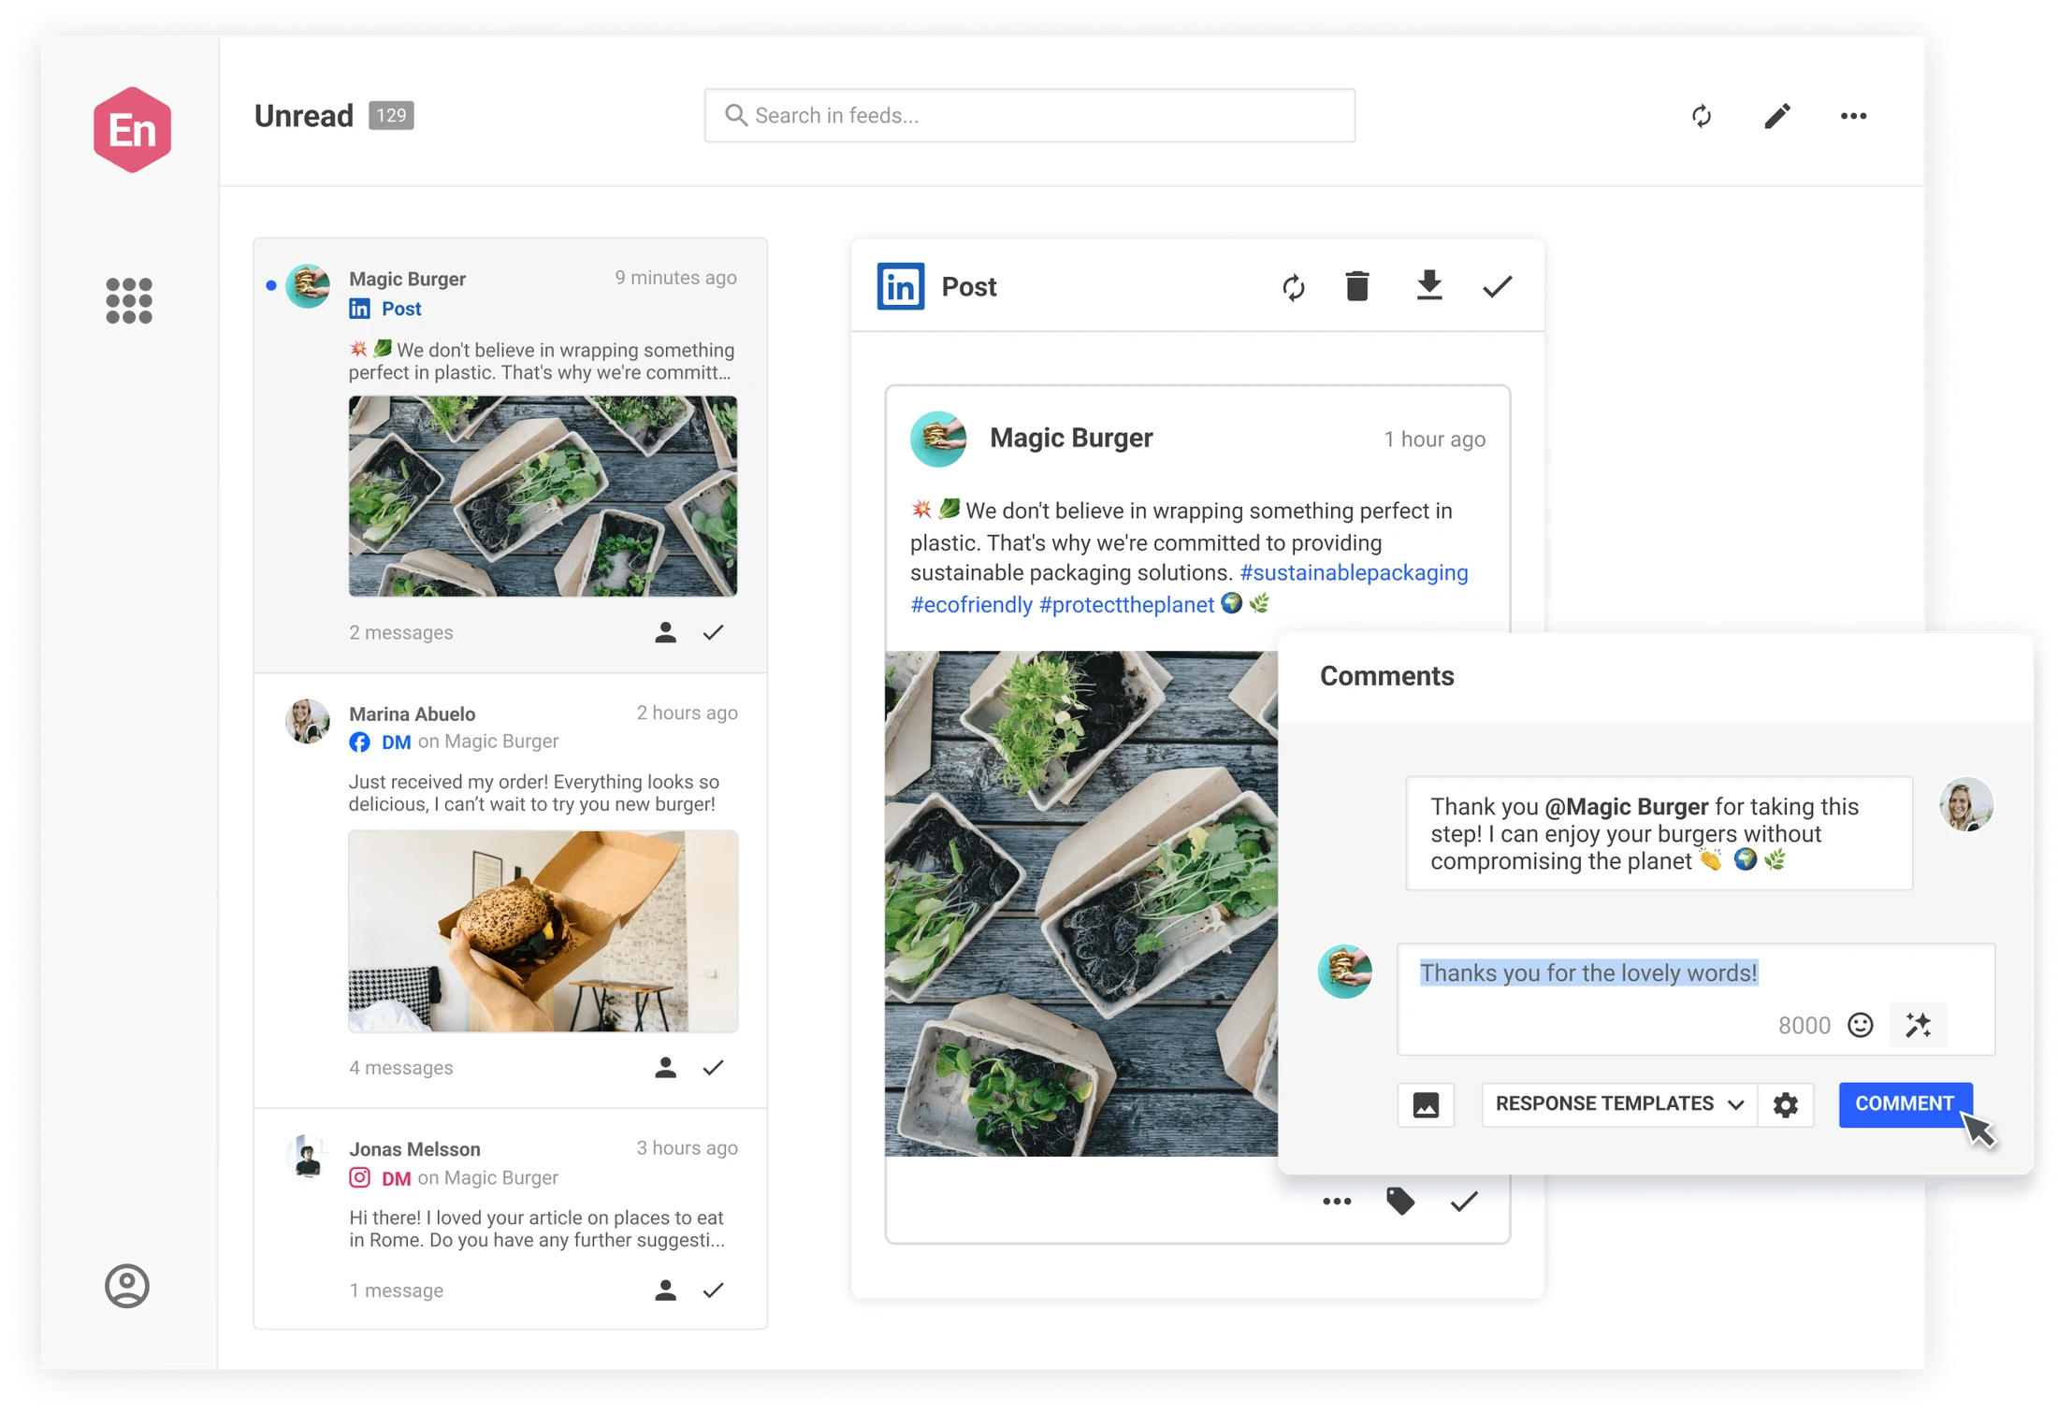Image resolution: width=2058 pixels, height=1412 pixels.
Task: Mark the LinkedIn Post panel as read
Action: (x=1497, y=286)
